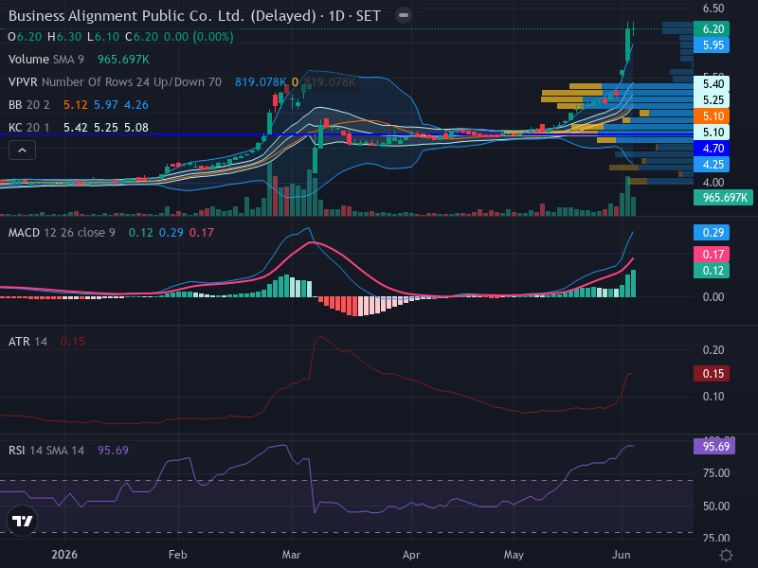Viewport: 758px width, 568px height.
Task: Select the MACD 12 26 close 9 legend
Action: pos(62,233)
